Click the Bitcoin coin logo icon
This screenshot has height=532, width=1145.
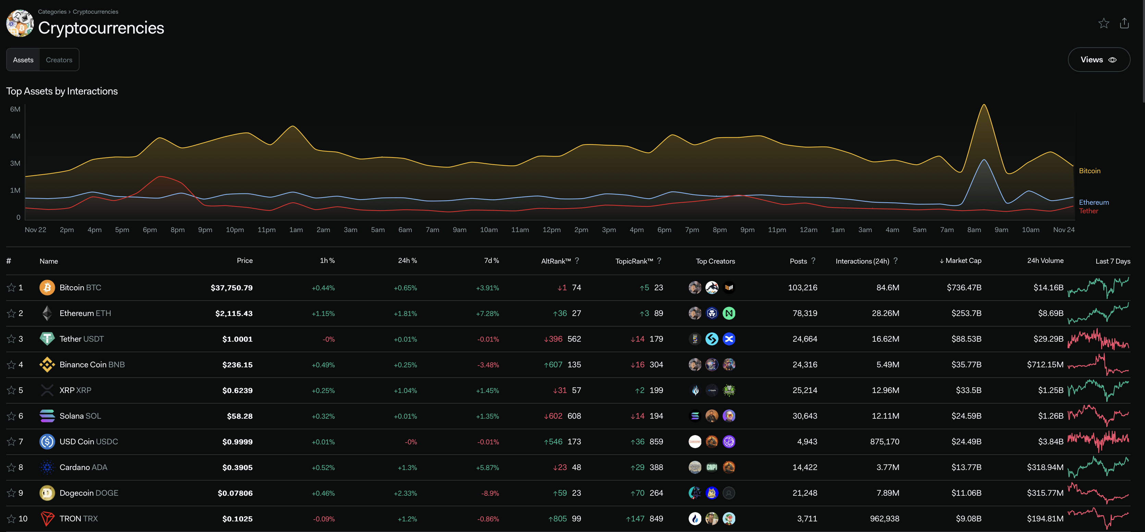pos(47,288)
